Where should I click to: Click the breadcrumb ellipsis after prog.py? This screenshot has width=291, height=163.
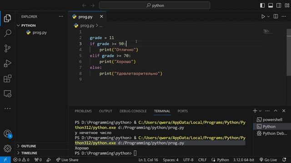click(101, 26)
